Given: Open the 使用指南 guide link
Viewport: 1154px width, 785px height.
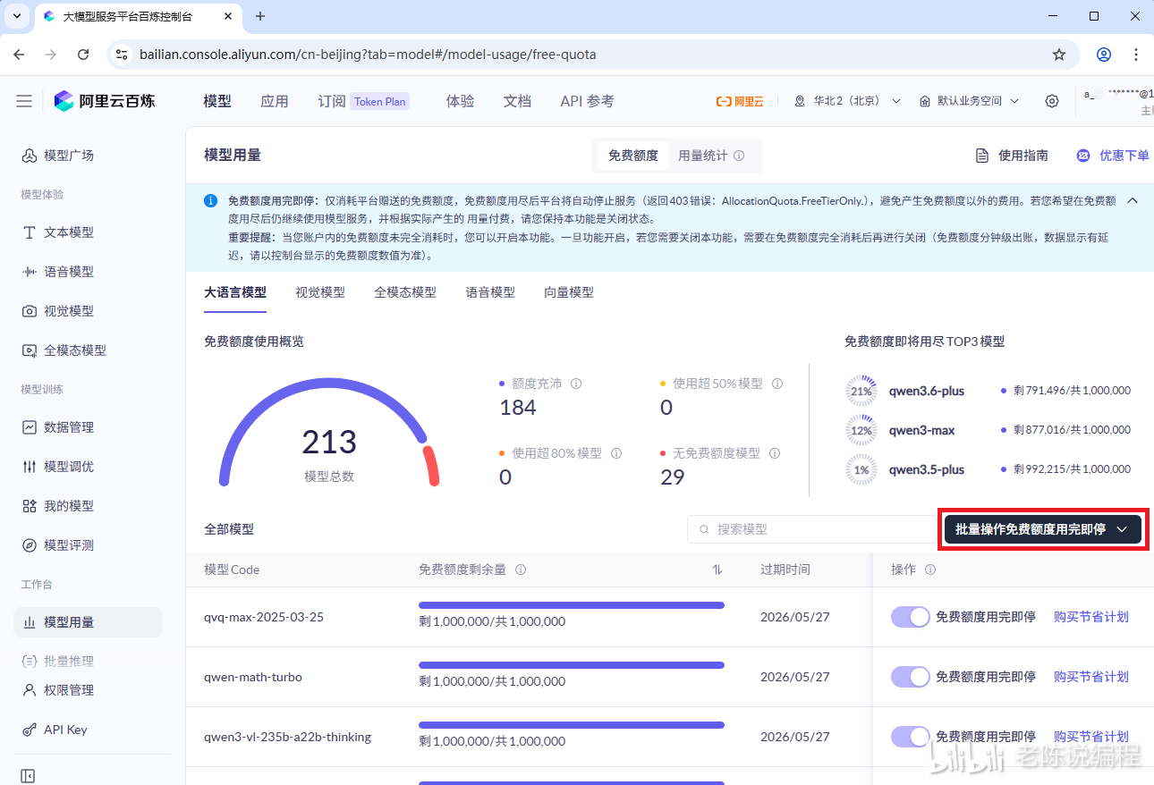Looking at the screenshot, I should click(1012, 156).
